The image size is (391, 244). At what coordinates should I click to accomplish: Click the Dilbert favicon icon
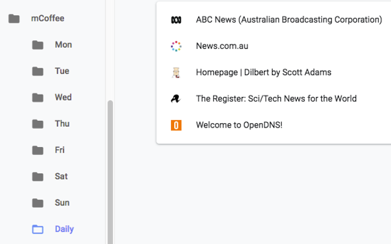(x=176, y=73)
